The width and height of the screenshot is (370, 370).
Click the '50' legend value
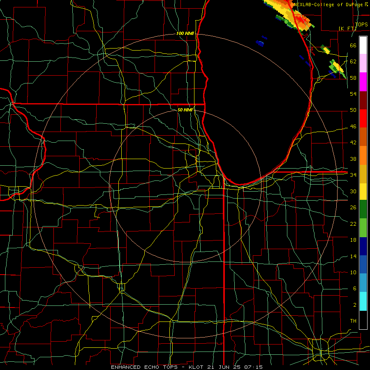pos(353,110)
